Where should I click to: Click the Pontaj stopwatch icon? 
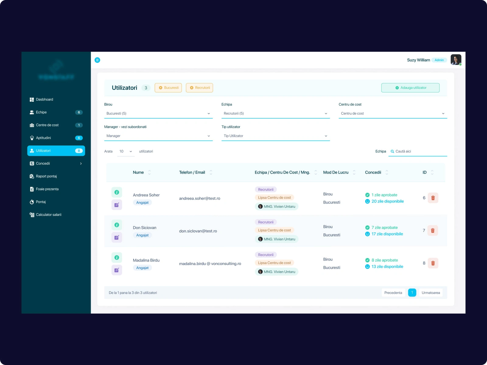click(x=32, y=202)
